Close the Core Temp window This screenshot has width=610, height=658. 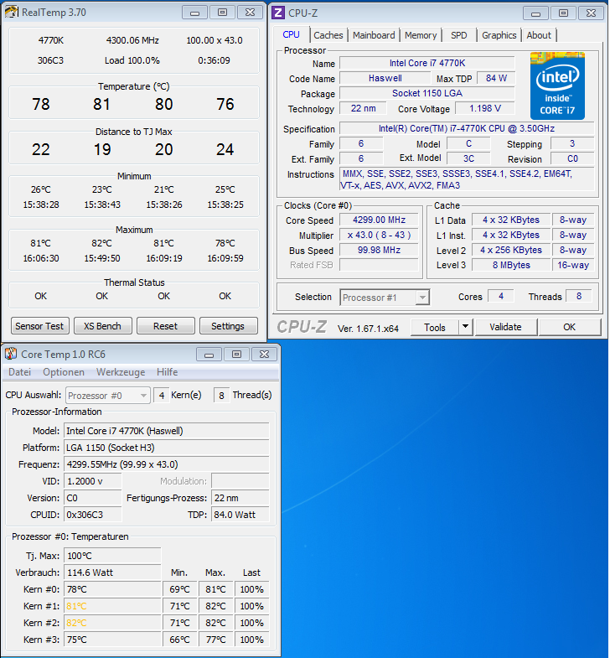pyautogui.click(x=264, y=355)
